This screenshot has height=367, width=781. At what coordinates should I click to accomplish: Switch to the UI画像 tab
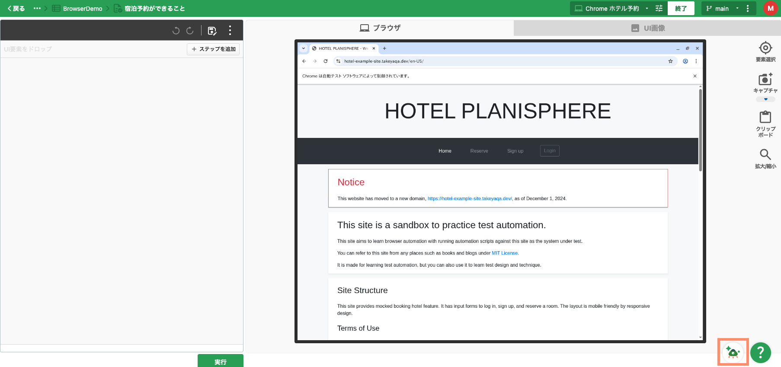(647, 28)
